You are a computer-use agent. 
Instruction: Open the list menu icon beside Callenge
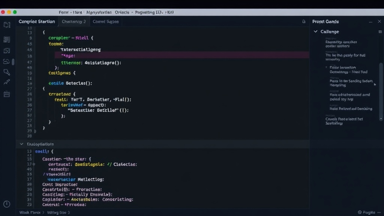[x=380, y=31]
